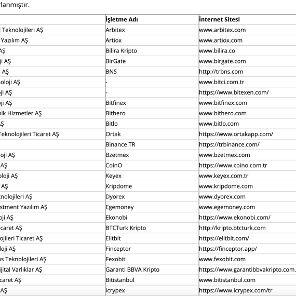Open the www.artiox.com link
Image resolution: width=296 pixels, height=296 pixels.
[x=221, y=41]
